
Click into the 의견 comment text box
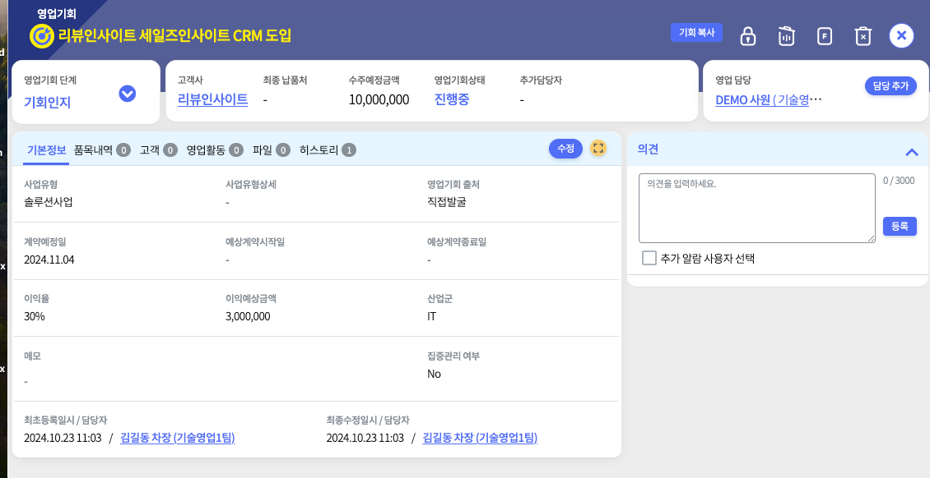[756, 208]
